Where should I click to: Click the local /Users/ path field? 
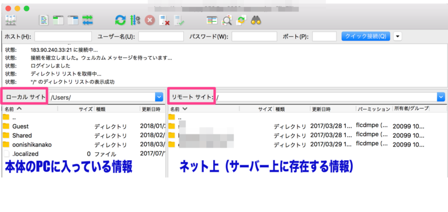(x=102, y=97)
